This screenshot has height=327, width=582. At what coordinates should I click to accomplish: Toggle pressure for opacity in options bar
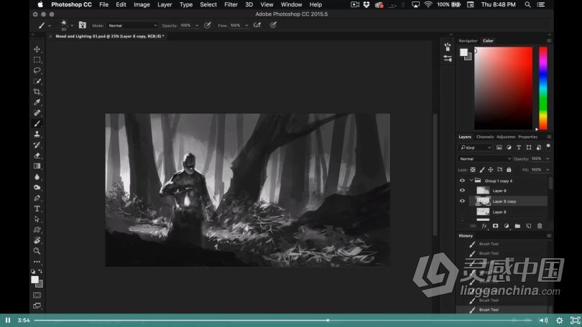pos(208,25)
